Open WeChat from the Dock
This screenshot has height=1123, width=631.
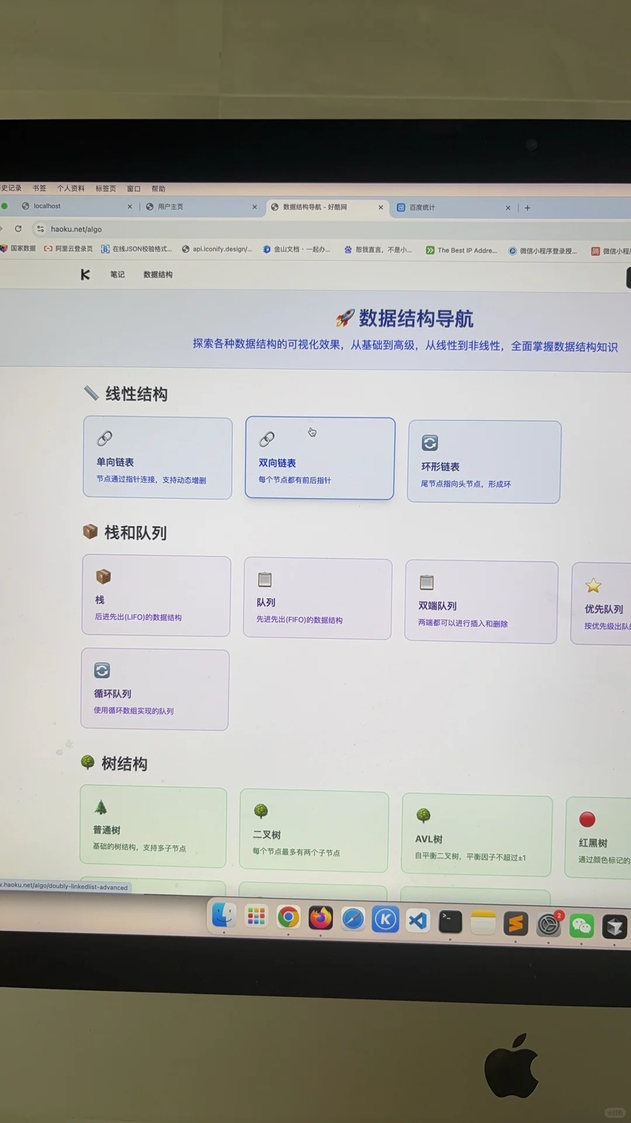click(x=581, y=925)
